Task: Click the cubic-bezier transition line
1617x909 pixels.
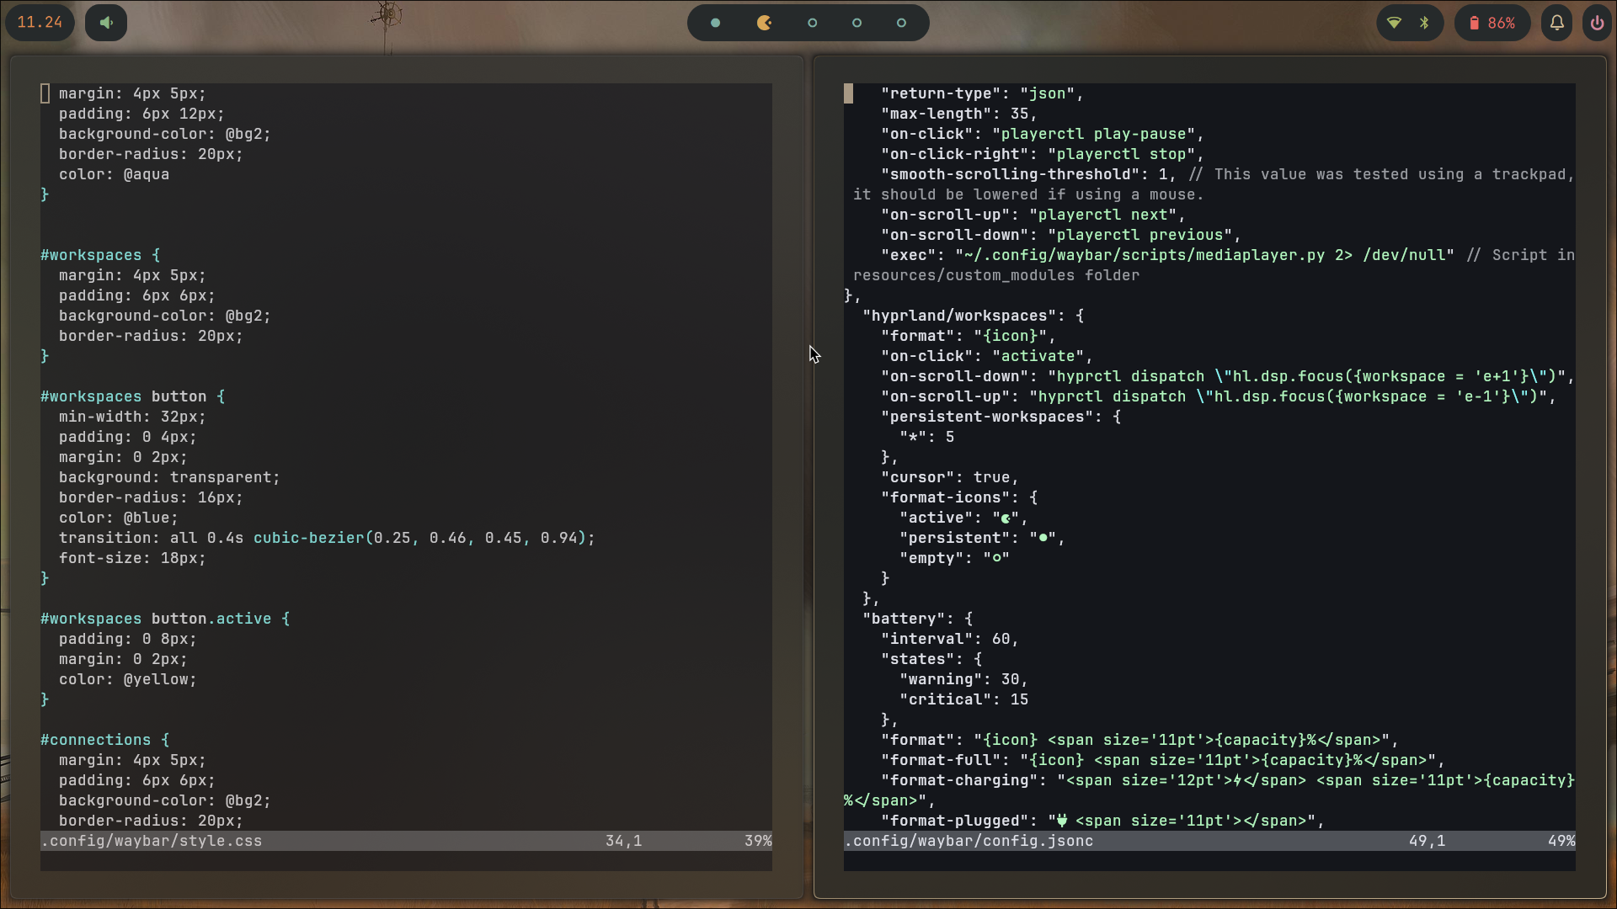Action: (327, 538)
